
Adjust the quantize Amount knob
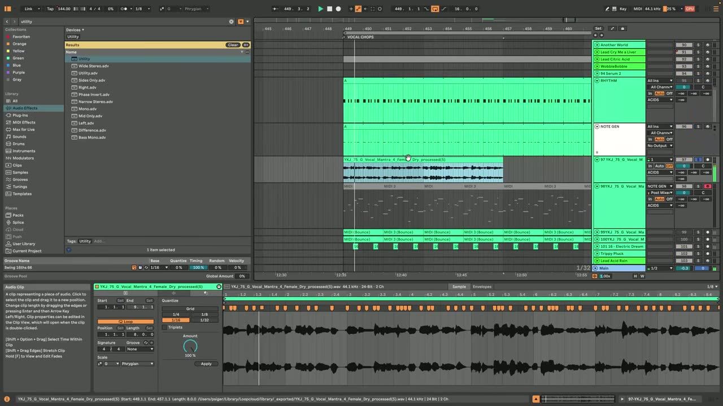pyautogui.click(x=190, y=346)
